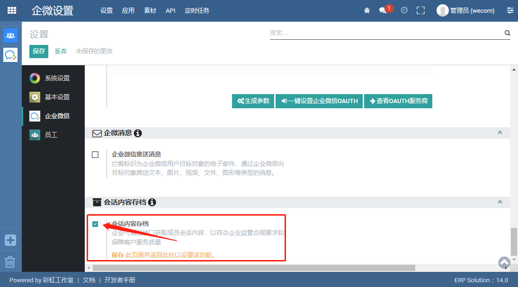
Task: Click the ERP Solution : 14.0 version text
Action: tap(481, 280)
